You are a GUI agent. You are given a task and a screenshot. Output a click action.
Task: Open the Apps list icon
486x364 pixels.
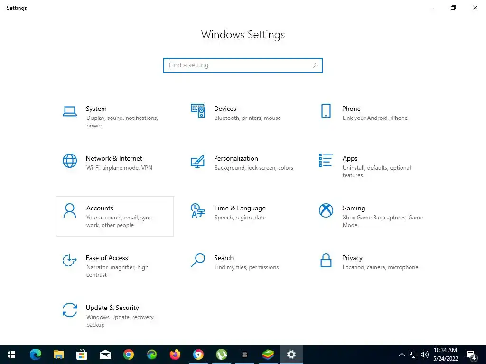(326, 160)
